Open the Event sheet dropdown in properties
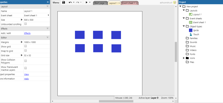 coord(37,15)
